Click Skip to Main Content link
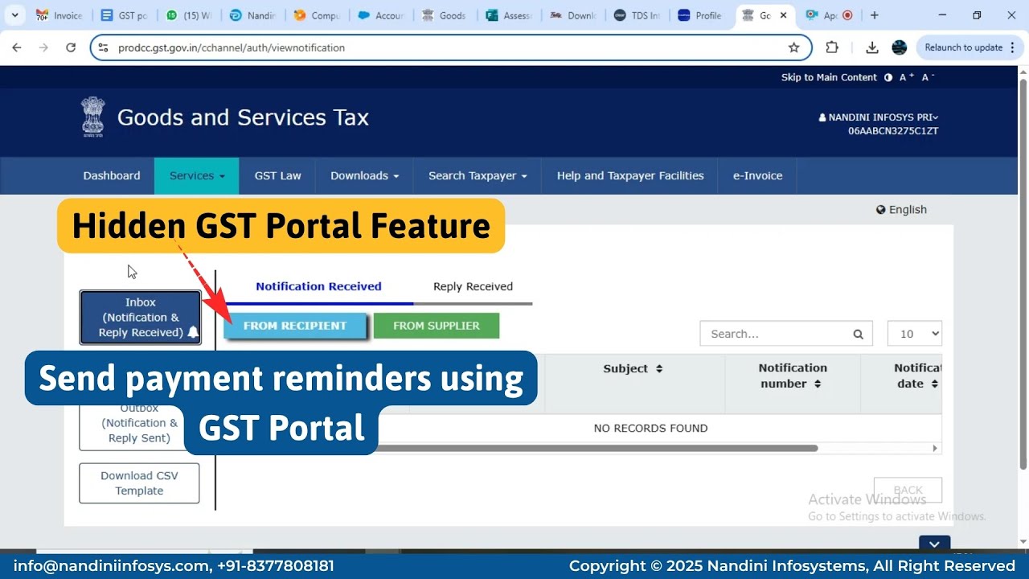Viewport: 1029px width, 579px height. tap(829, 77)
